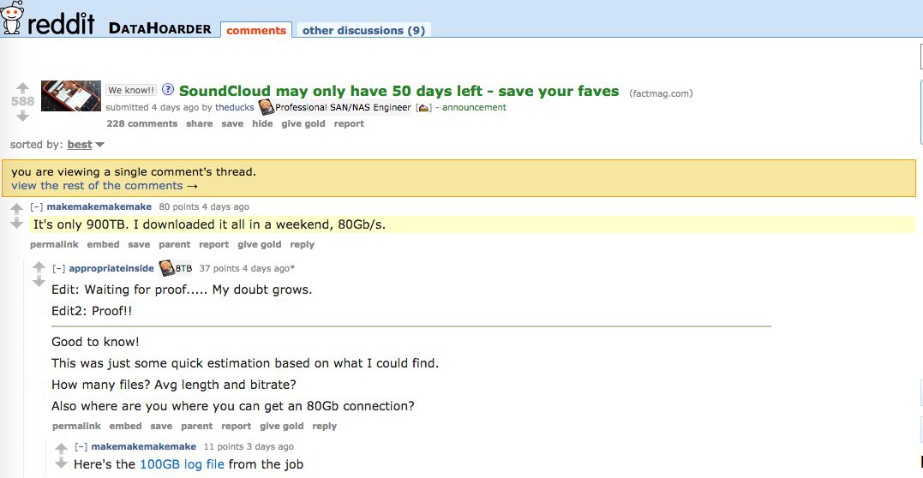Collapse makemakemakemake's 80-point comment thread
Image resolution: width=923 pixels, height=478 pixels.
pos(36,206)
